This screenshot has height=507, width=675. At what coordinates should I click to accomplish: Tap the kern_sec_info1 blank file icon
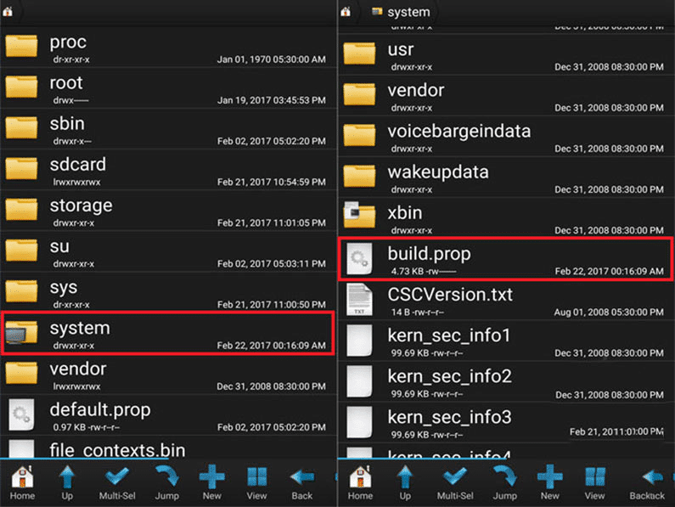point(359,341)
